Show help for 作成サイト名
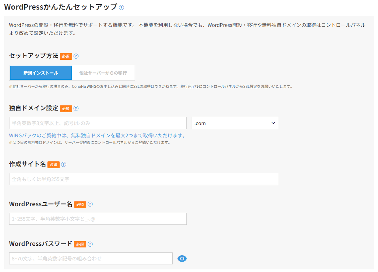The image size is (378, 272). (x=64, y=165)
